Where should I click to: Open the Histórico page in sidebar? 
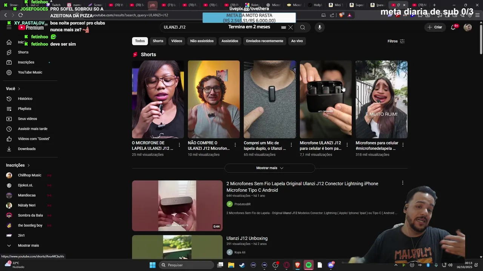coord(25,99)
